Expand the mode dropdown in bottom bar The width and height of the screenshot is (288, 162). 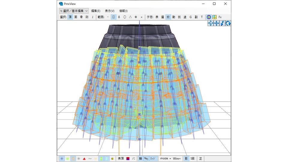166,158
